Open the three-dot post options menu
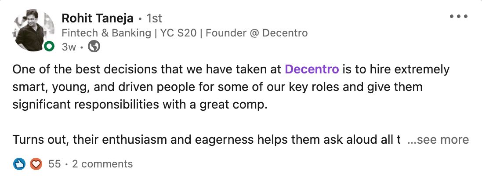This screenshot has height=178, width=482. 459,17
